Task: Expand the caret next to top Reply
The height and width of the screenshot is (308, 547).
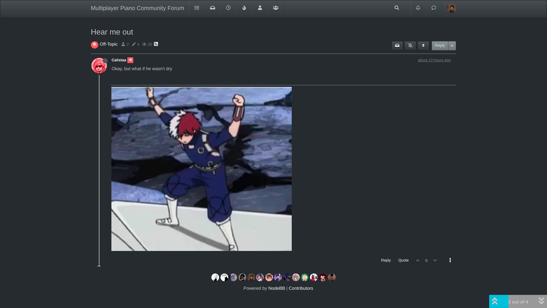Action: [x=452, y=46]
